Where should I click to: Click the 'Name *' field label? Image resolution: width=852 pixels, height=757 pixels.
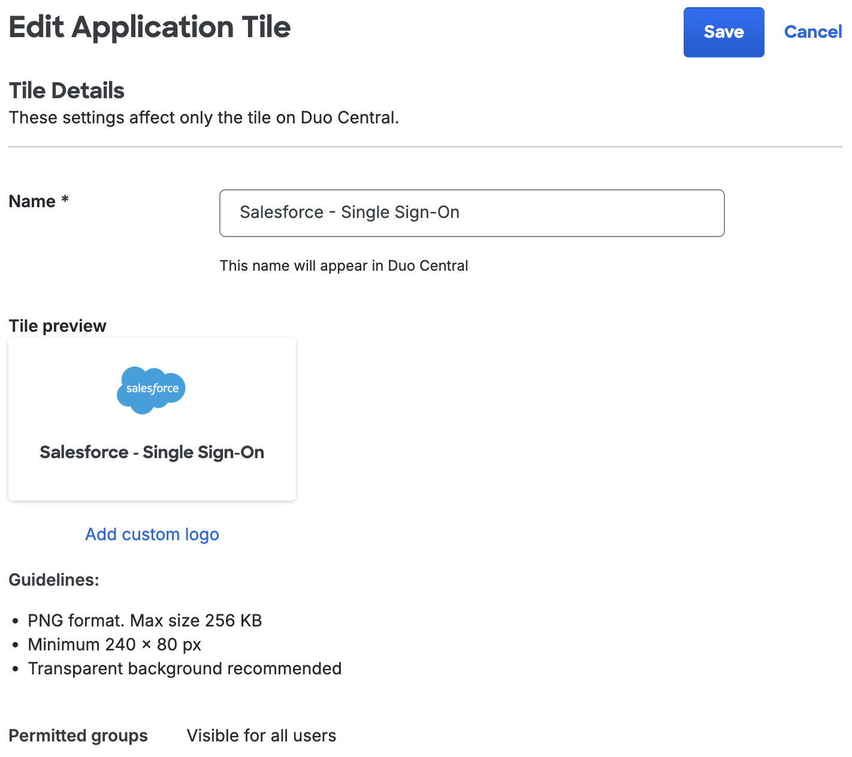[x=39, y=201]
